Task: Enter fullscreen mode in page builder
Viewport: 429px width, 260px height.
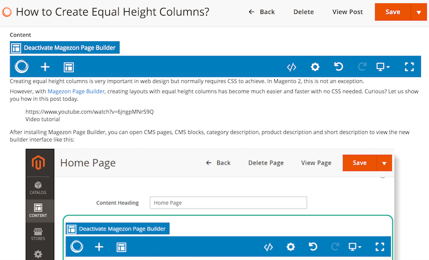Action: pyautogui.click(x=410, y=67)
